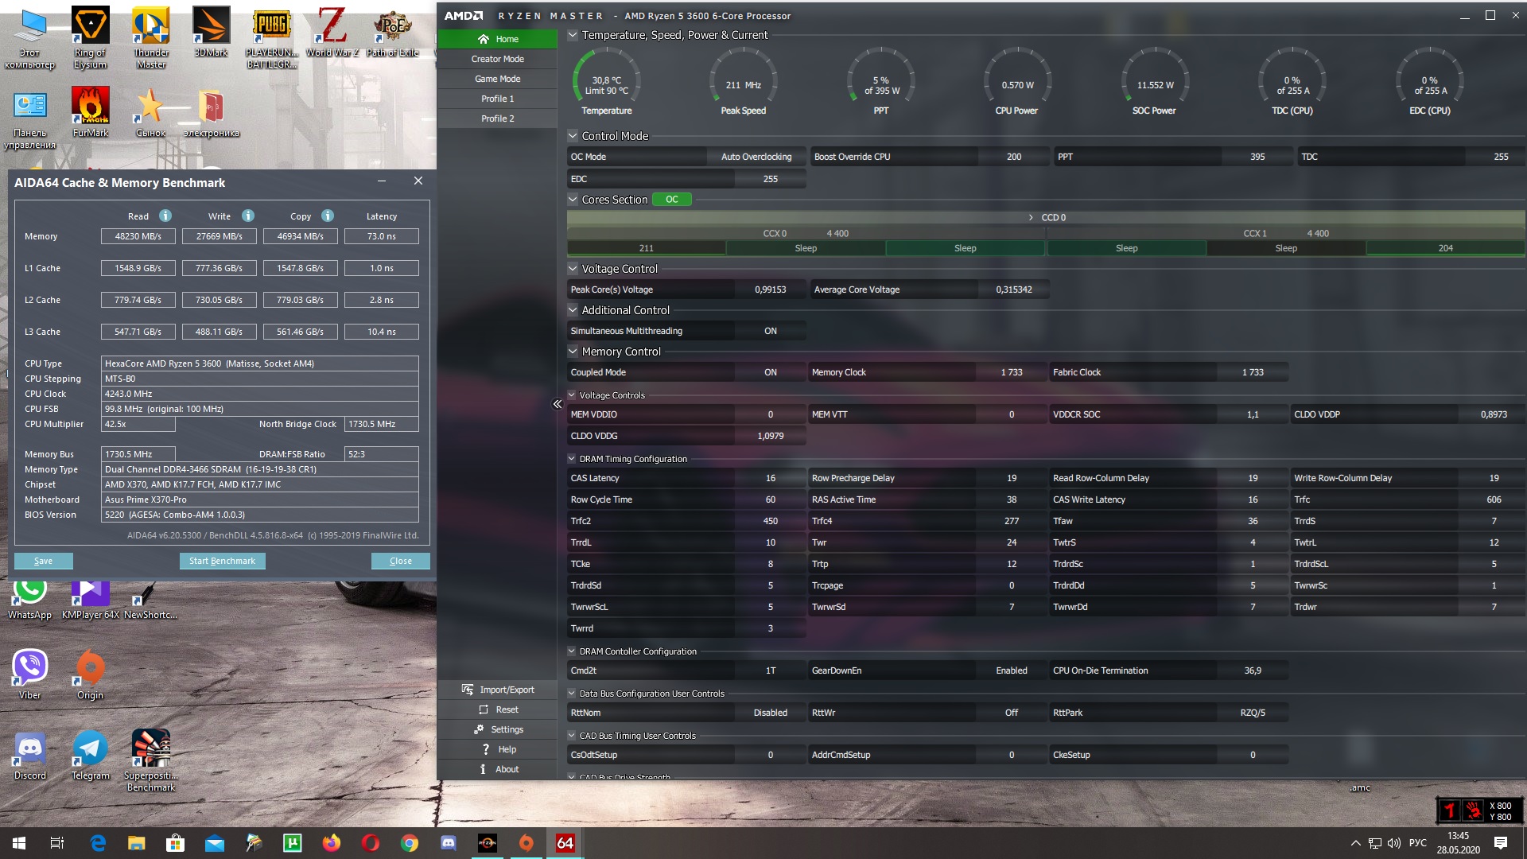Toggle Coupled Mode ON value
Viewport: 1527px width, 859px height.
click(770, 372)
